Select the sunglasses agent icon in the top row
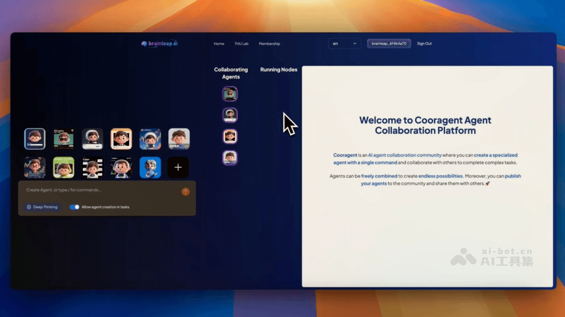This screenshot has width=565, height=317. [64, 139]
